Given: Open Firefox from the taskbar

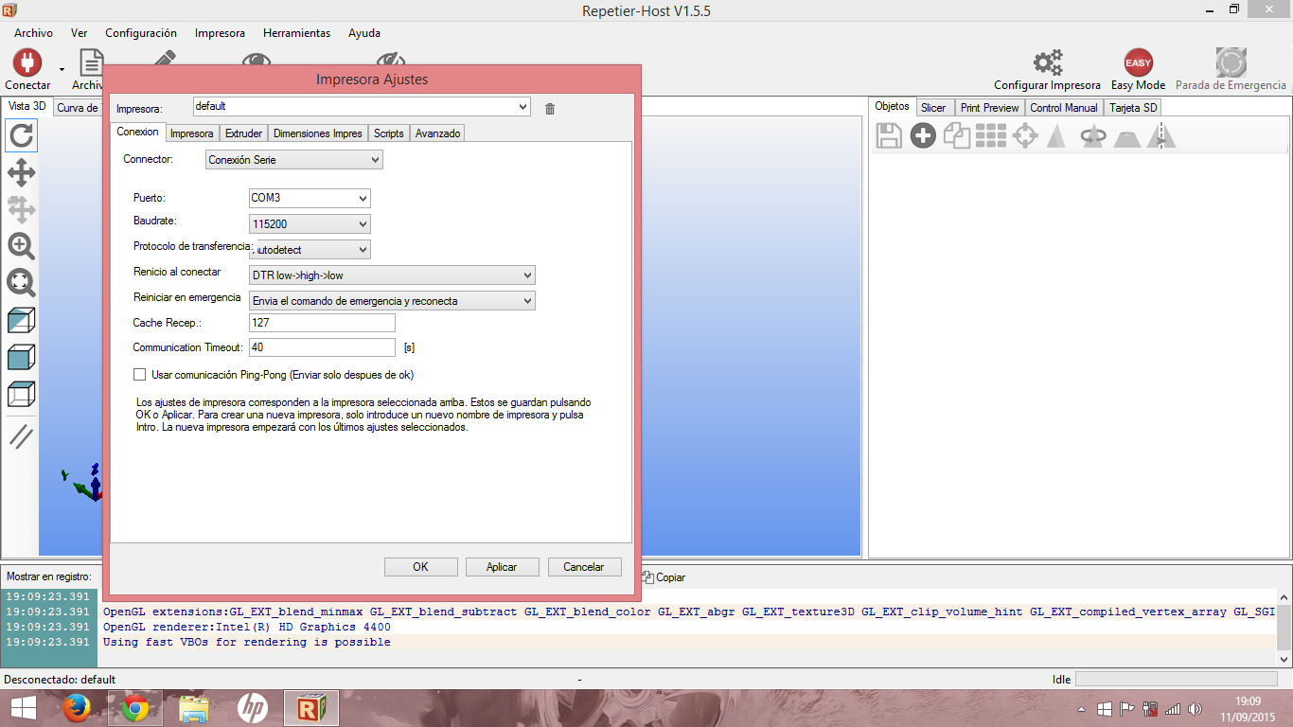Looking at the screenshot, I should [76, 708].
